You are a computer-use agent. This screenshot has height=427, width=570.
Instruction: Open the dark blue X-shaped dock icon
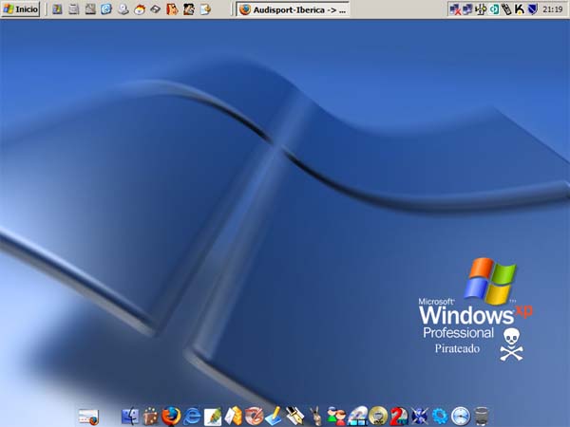pos(420,417)
